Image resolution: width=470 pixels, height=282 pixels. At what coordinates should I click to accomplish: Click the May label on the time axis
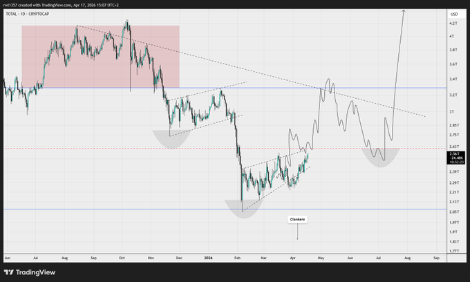coord(321,258)
